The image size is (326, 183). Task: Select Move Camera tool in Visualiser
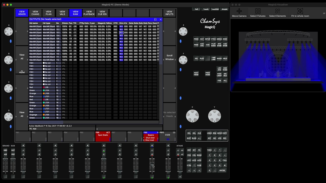pyautogui.click(x=239, y=13)
